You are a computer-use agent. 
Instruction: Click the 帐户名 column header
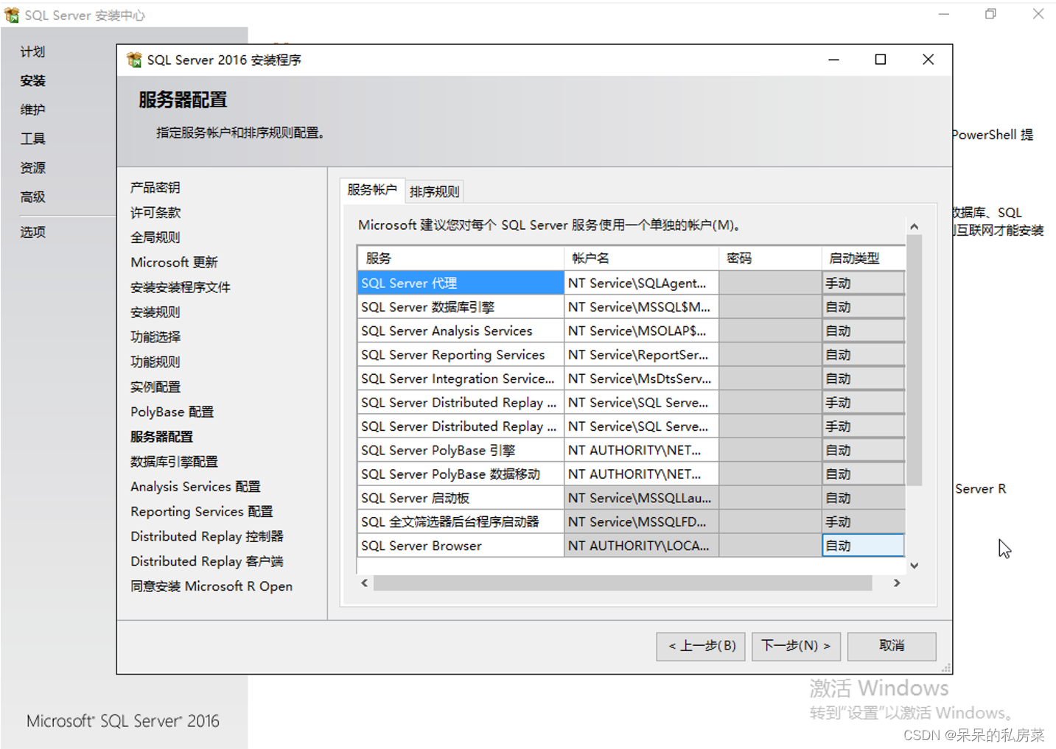point(641,259)
